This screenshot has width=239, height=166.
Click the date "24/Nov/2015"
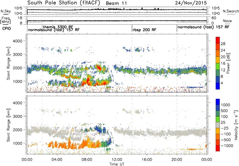pyautogui.click(x=191, y=3)
